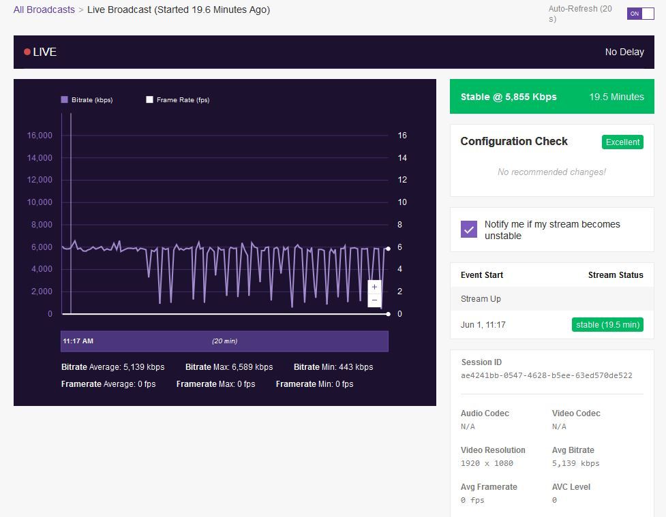Click the Audio Codec N/A value
666x517 pixels.
pos(468,426)
